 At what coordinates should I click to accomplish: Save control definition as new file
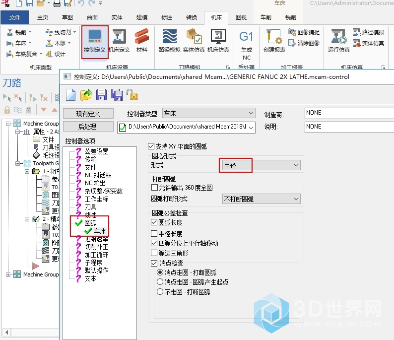coord(117,95)
